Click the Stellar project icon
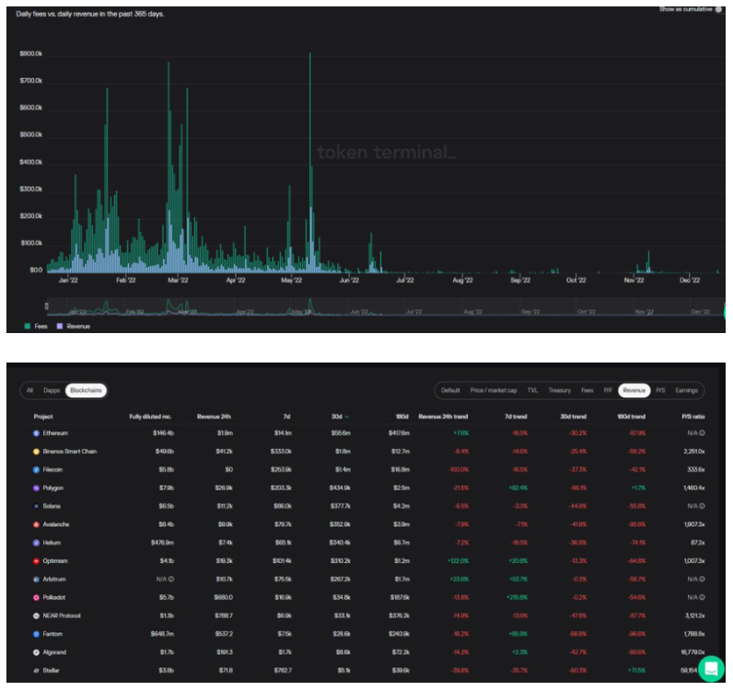Screen dimensions: 733x691 36,671
